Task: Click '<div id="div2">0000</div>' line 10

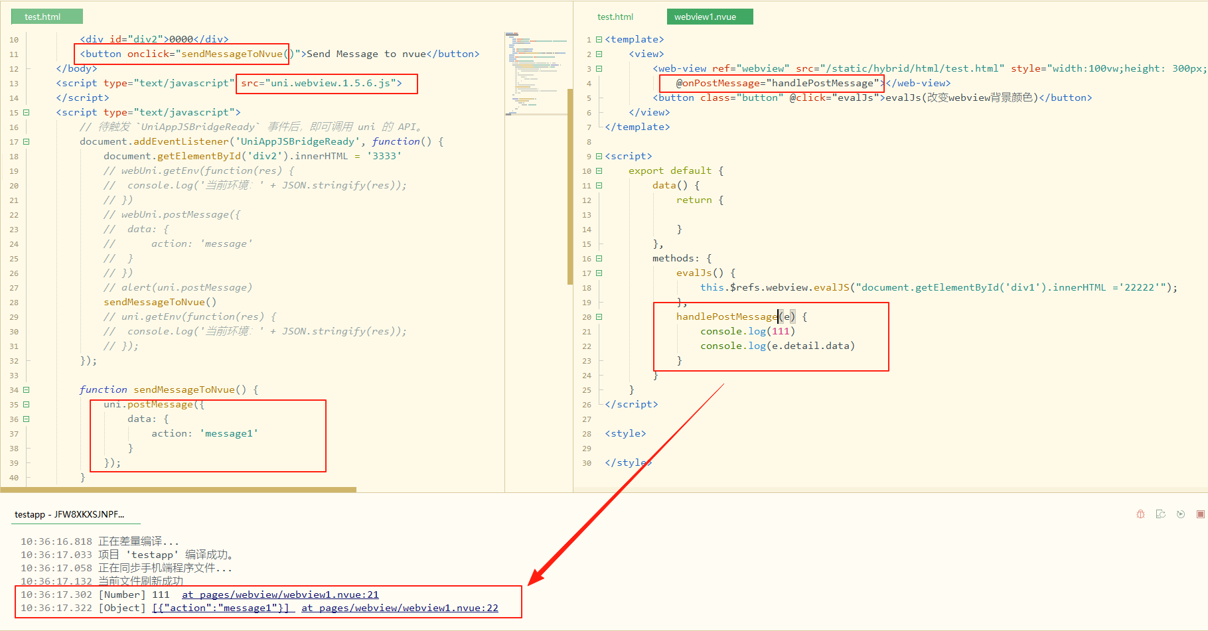Action: 154,39
